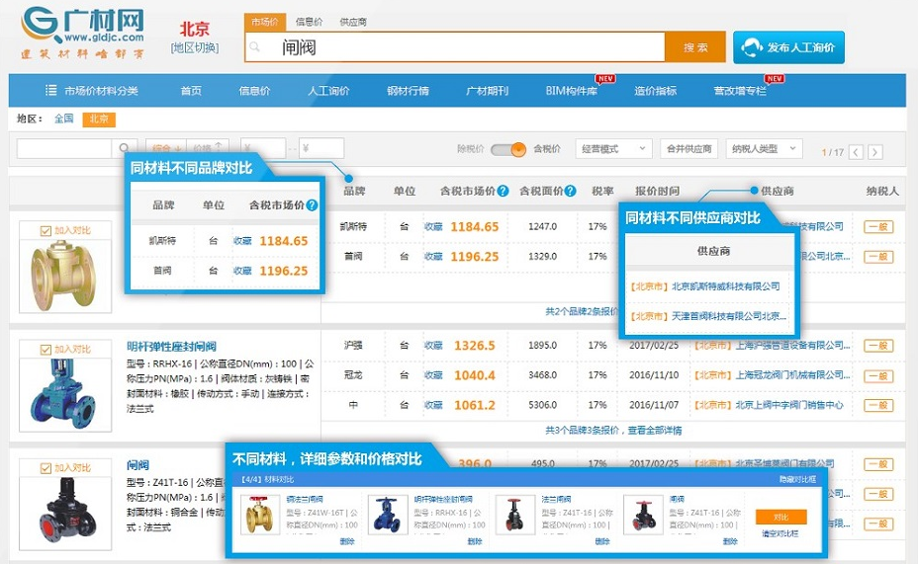Click the 铜法兰闸阀 thumbnail in the compare bar

260,515
